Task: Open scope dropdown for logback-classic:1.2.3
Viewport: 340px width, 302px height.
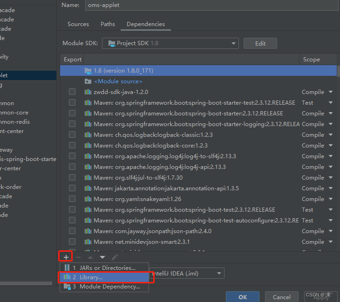Action: [x=331, y=135]
